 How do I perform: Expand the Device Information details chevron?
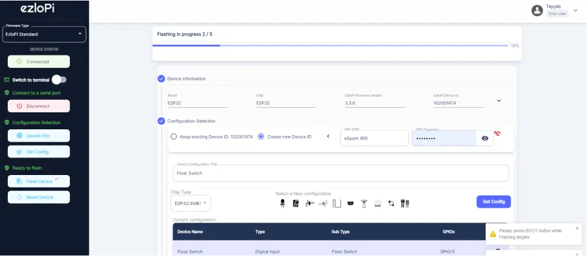point(499,101)
